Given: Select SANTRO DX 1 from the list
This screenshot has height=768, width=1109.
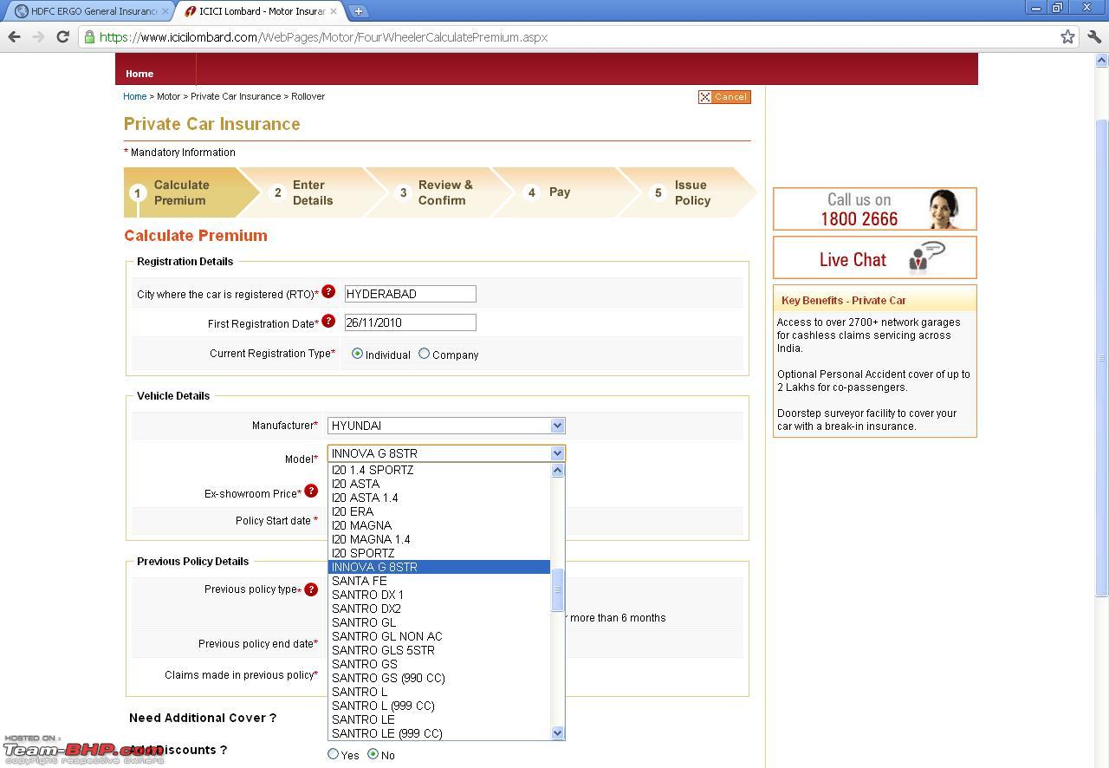Looking at the screenshot, I should tap(439, 595).
